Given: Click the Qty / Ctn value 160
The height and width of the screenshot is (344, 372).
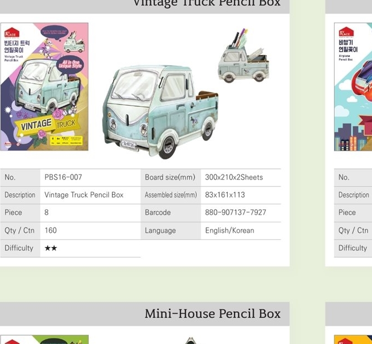Looking at the screenshot, I should click(51, 230).
